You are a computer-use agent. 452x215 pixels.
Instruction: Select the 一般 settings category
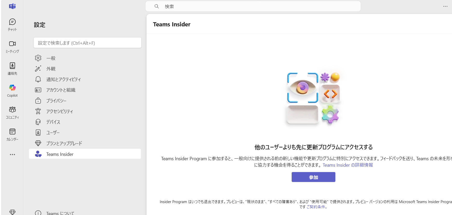[85, 58]
